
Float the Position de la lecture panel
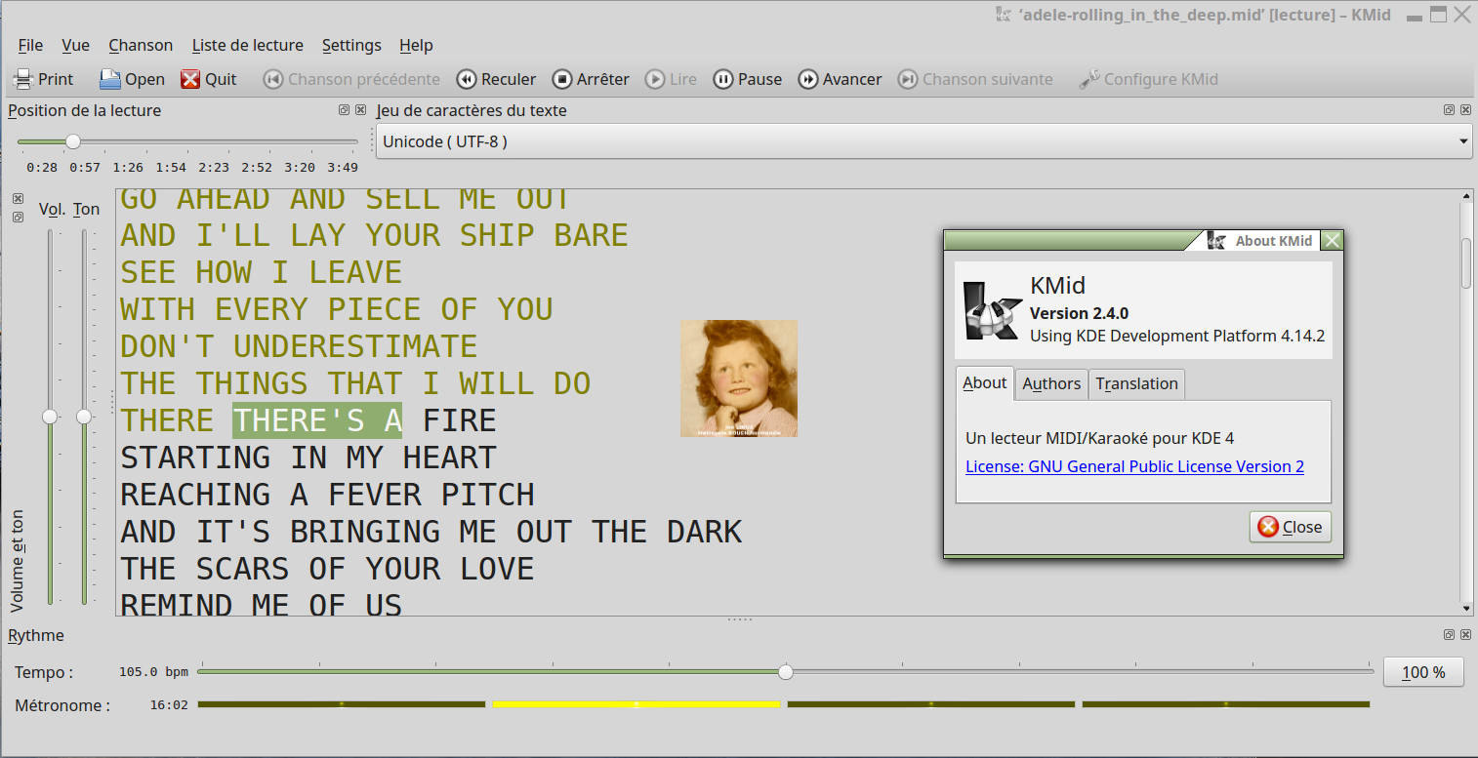(x=344, y=110)
